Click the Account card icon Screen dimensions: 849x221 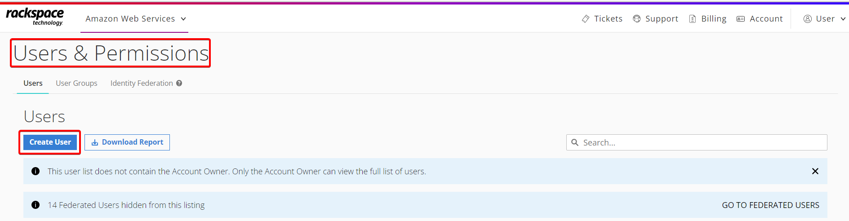point(741,19)
